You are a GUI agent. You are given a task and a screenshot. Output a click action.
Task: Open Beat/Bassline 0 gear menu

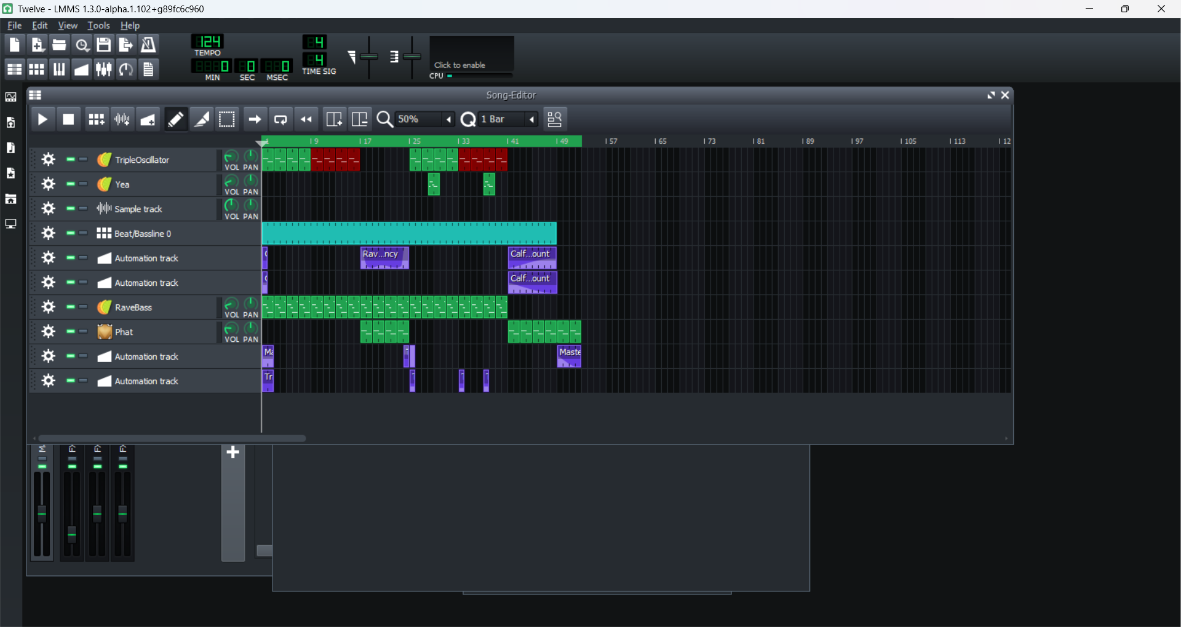coord(49,234)
